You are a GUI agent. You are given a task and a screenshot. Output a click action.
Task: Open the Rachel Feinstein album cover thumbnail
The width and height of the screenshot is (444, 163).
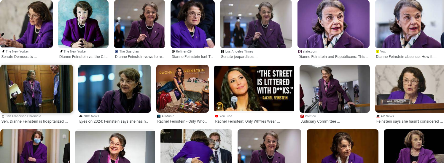pyautogui.click(x=182, y=88)
